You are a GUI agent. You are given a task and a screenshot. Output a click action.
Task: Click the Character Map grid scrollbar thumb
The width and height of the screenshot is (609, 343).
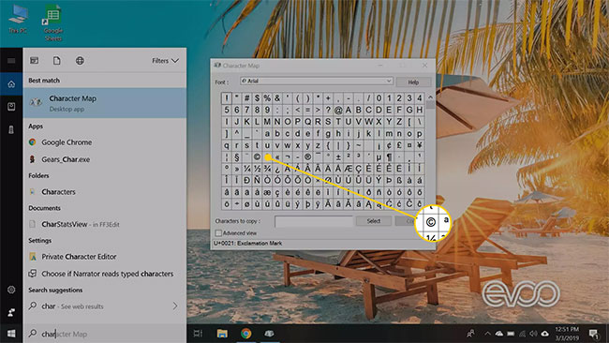coord(430,105)
